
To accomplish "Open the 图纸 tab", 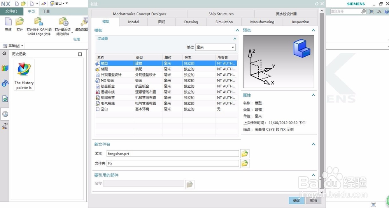I will click(x=161, y=22).
